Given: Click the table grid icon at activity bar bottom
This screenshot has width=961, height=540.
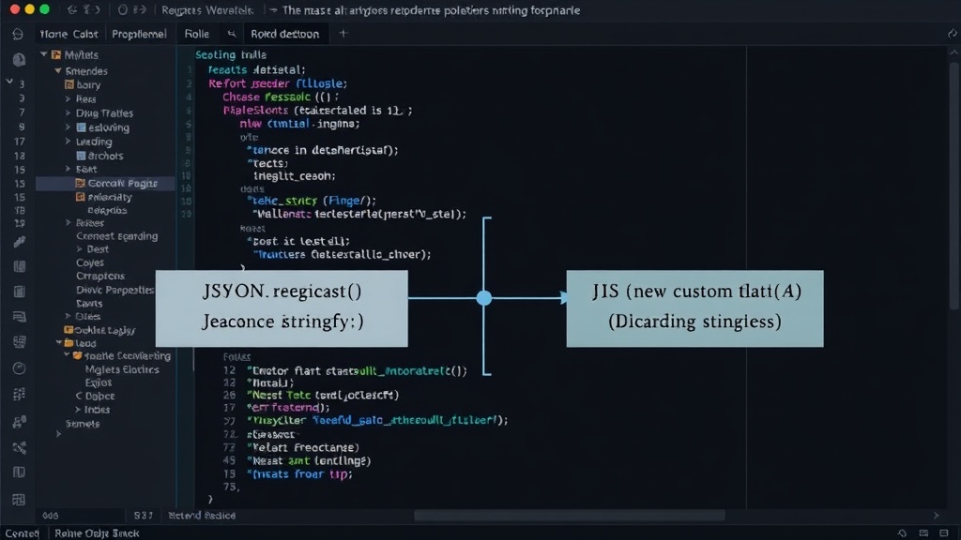Looking at the screenshot, I should pyautogui.click(x=19, y=500).
